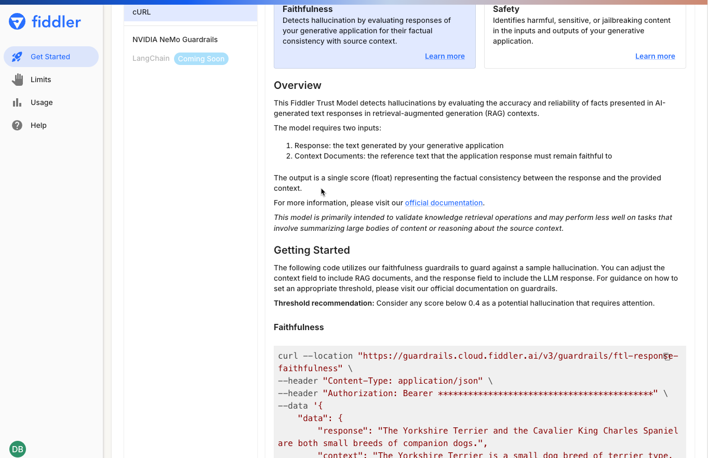Screen dimensions: 708x458
Task: Open the DB user avatar menu
Action: [18, 449]
